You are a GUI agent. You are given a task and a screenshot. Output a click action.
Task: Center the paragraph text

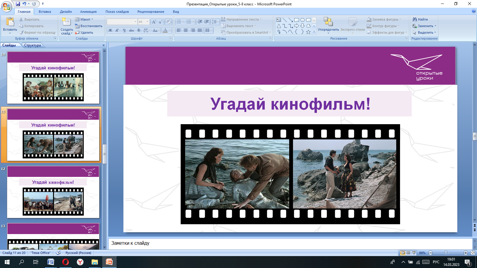tap(186, 30)
